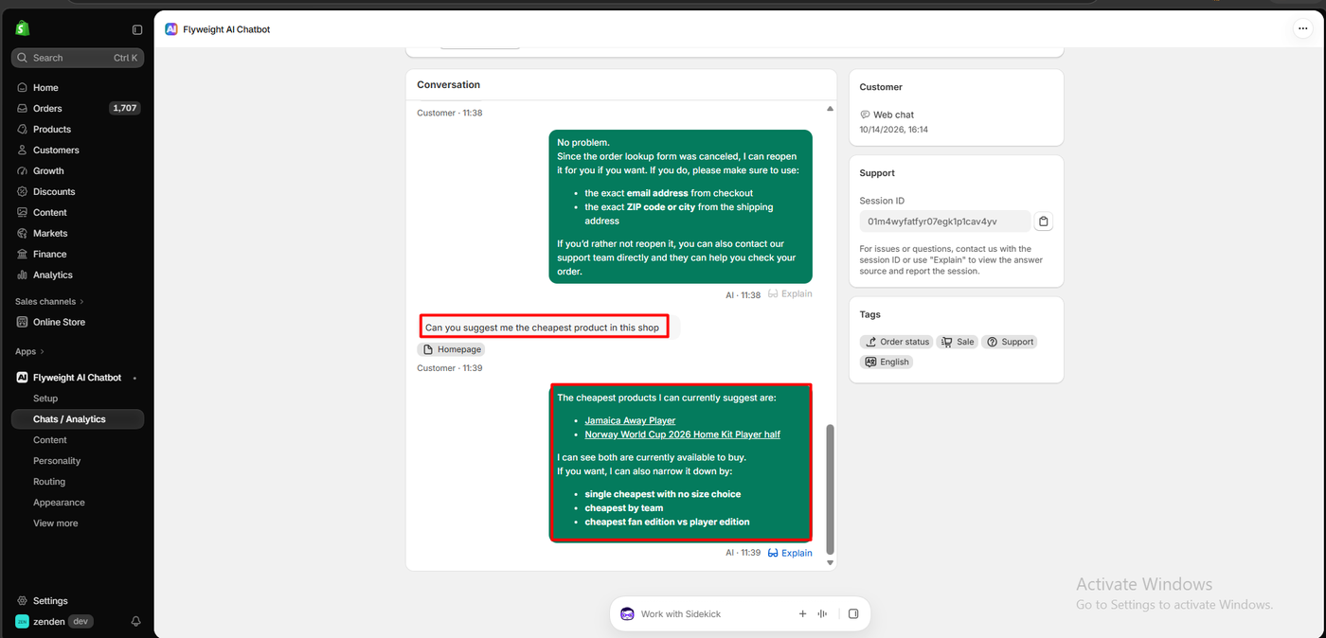The height and width of the screenshot is (638, 1326).
Task: Click the conversation scrollbar thumb
Action: 831,488
